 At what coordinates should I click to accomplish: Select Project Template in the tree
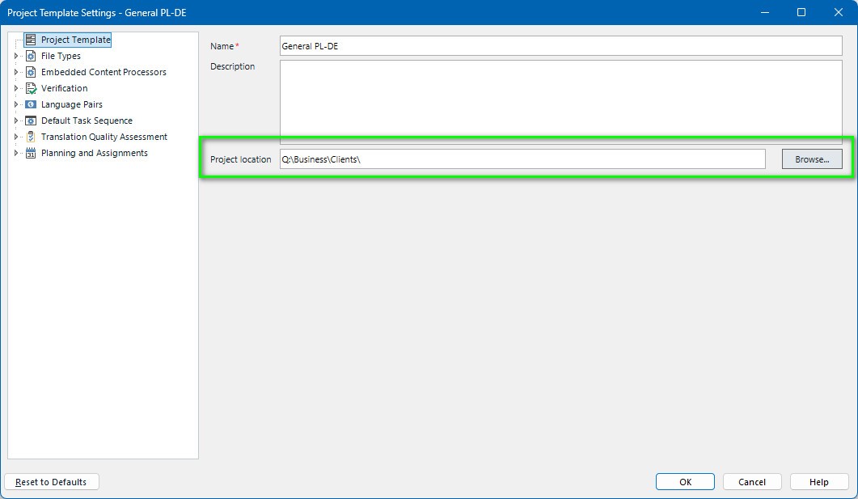75,40
